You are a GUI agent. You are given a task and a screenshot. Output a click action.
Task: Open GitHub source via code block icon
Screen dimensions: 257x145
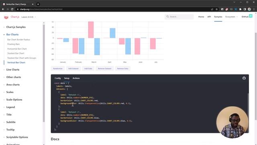[x=244, y=78]
